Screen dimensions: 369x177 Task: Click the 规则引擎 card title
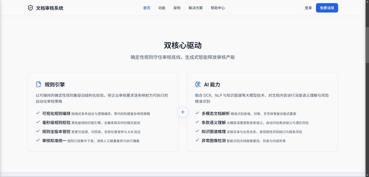coord(55,85)
